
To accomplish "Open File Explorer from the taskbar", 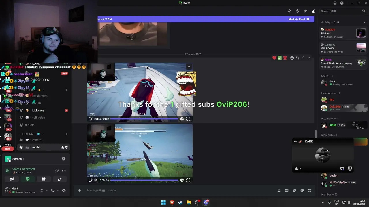I will tap(189, 202).
